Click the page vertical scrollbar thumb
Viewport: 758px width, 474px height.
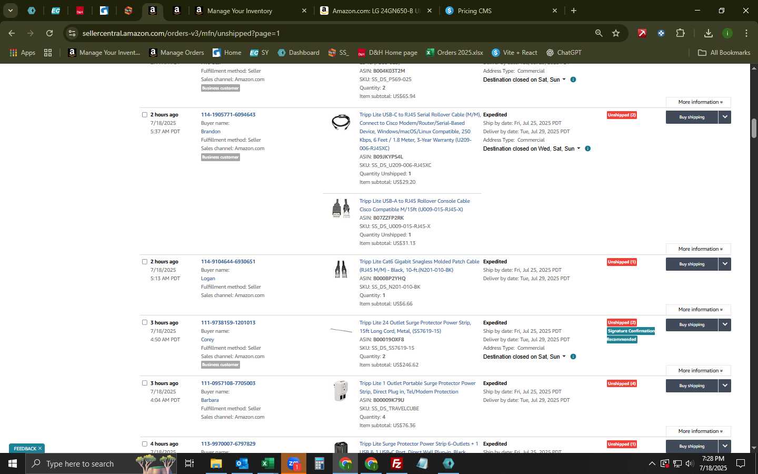point(754,128)
